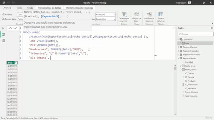Commit the formula with checkmark icon
Viewport: 214px width, 120px height.
click(16, 28)
